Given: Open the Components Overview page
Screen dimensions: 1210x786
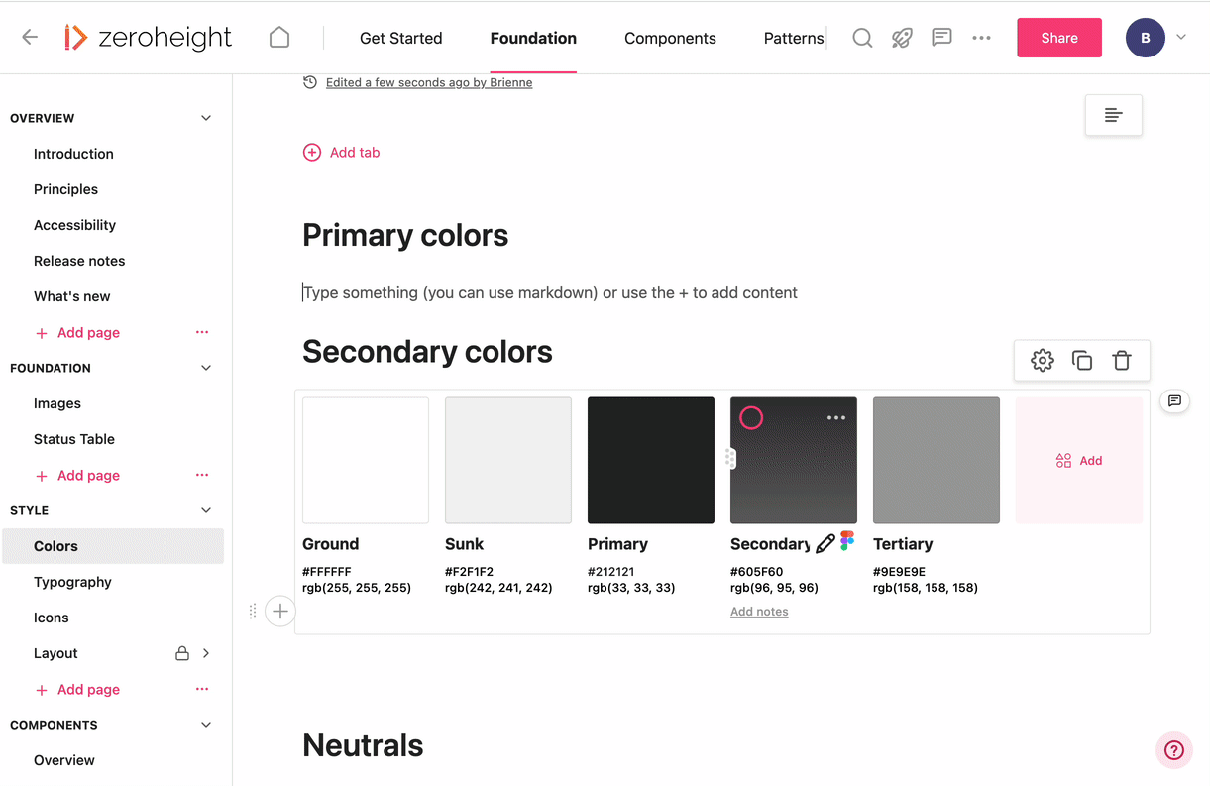Looking at the screenshot, I should pos(64,760).
